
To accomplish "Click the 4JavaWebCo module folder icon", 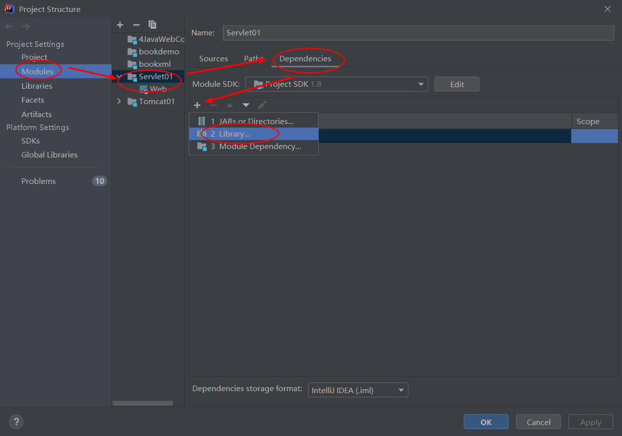I will (131, 39).
